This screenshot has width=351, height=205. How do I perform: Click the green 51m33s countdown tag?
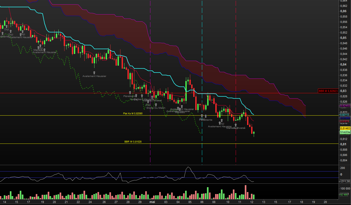[x=345, y=132]
